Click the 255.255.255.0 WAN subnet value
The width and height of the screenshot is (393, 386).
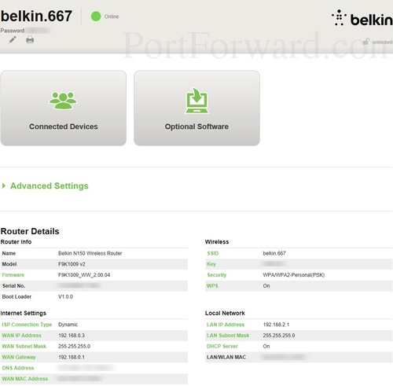75,346
